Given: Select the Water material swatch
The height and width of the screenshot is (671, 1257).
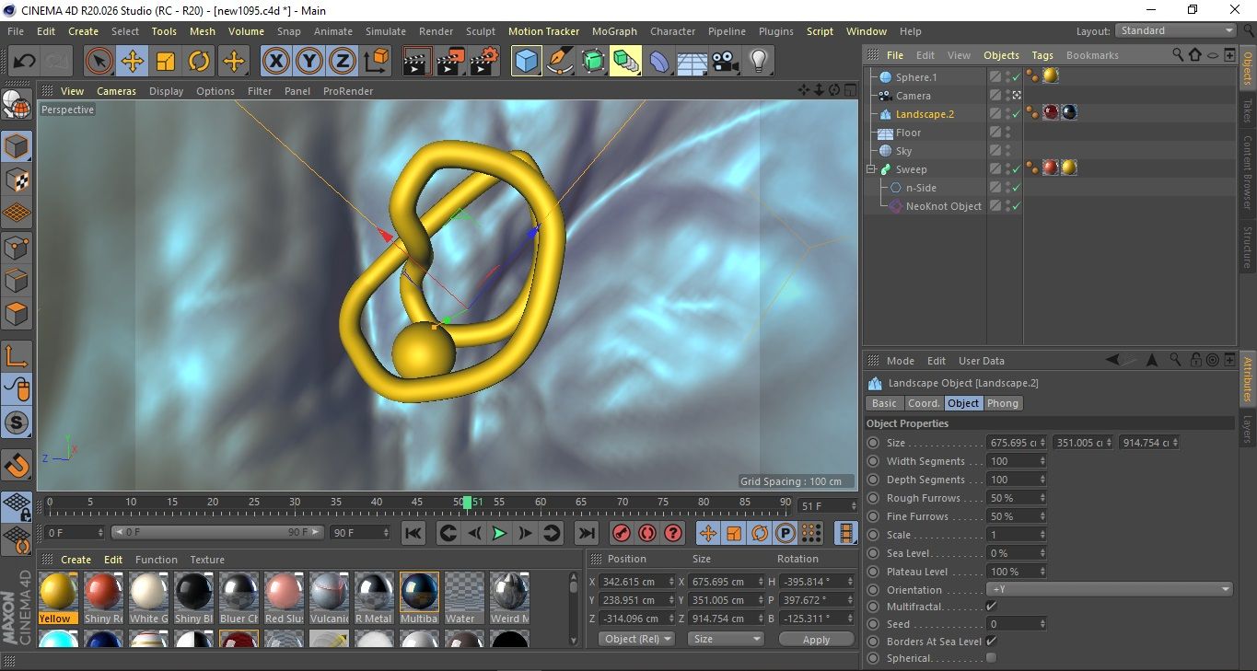Looking at the screenshot, I should 464,597.
